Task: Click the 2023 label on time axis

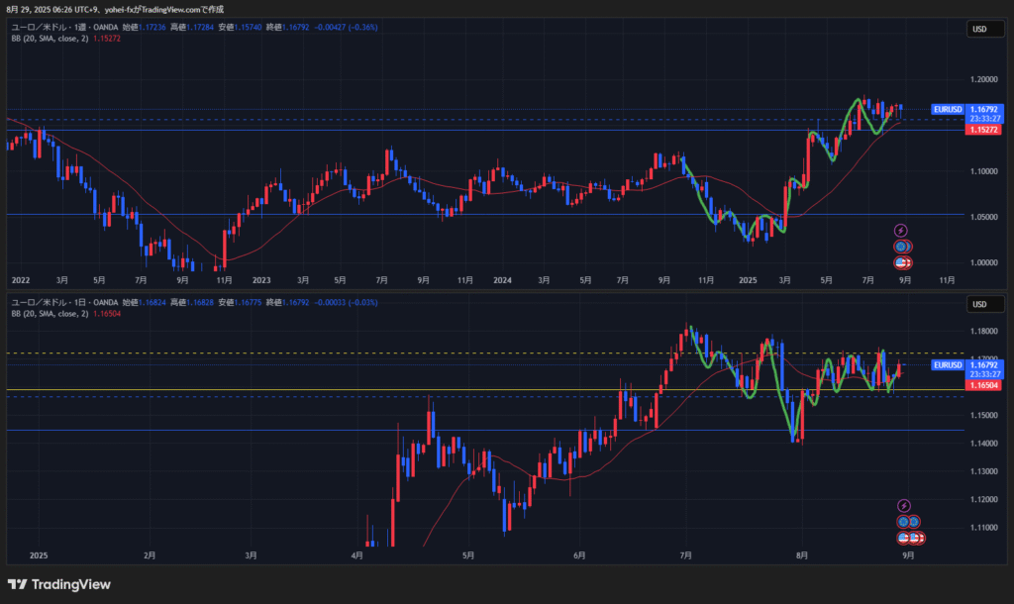Action: pos(261,280)
